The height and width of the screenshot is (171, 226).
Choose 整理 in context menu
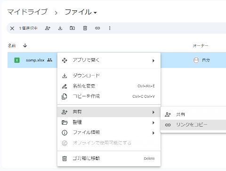109,122
